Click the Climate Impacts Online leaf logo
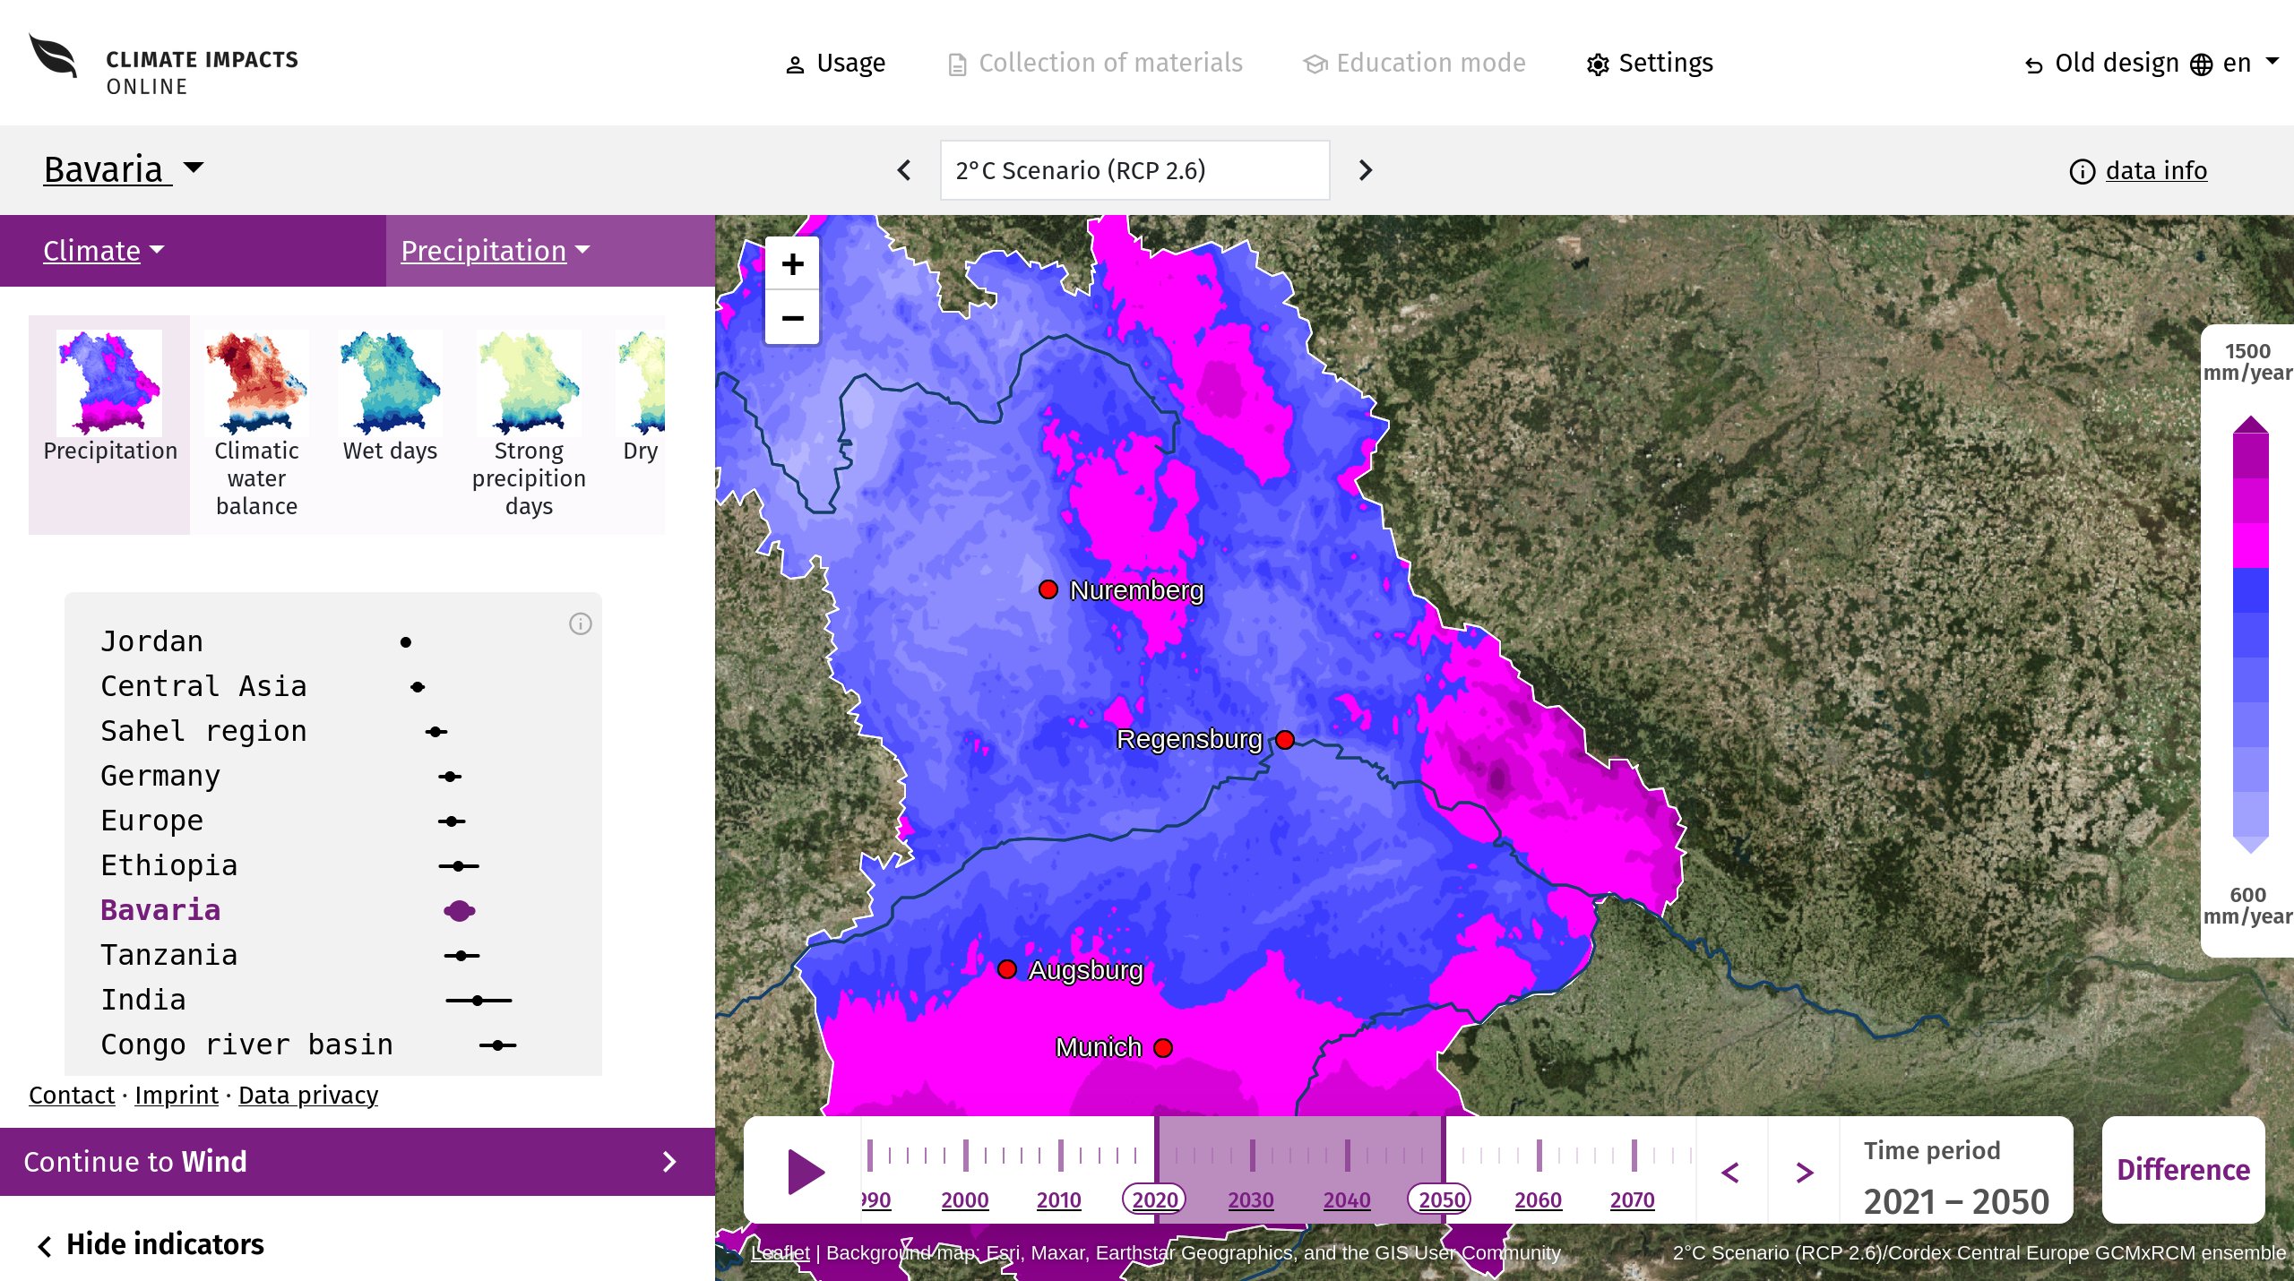This screenshot has width=2294, height=1281. (x=54, y=56)
